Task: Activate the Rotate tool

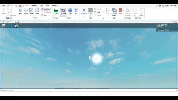Action: (x=37, y=11)
